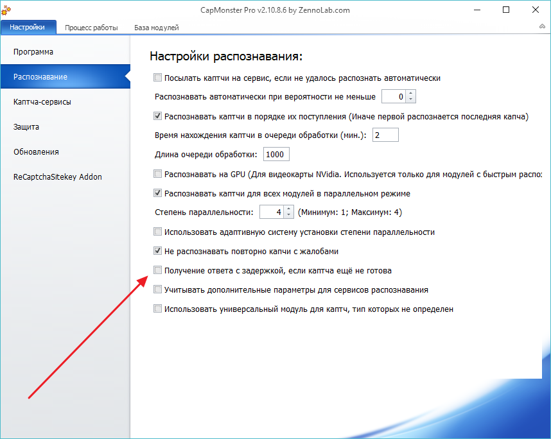Click the CapMonster gear icon in title bar

click(x=6, y=10)
